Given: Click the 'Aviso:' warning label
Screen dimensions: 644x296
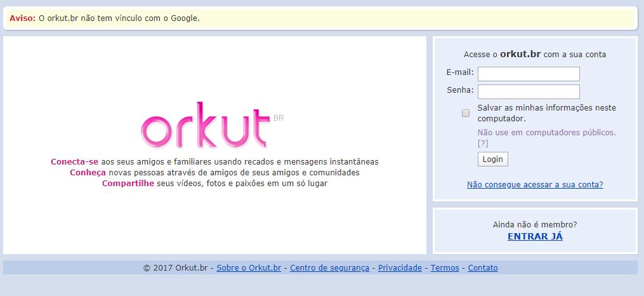Looking at the screenshot, I should (x=23, y=18).
